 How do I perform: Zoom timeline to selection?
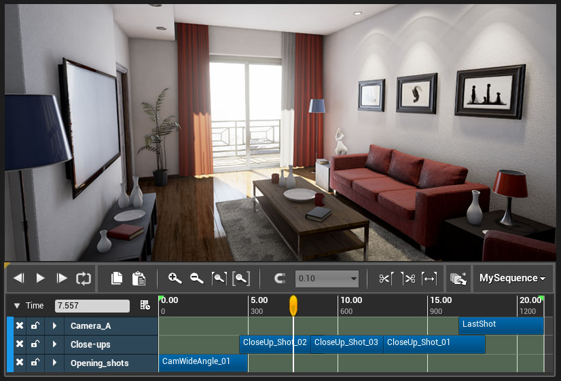219,278
